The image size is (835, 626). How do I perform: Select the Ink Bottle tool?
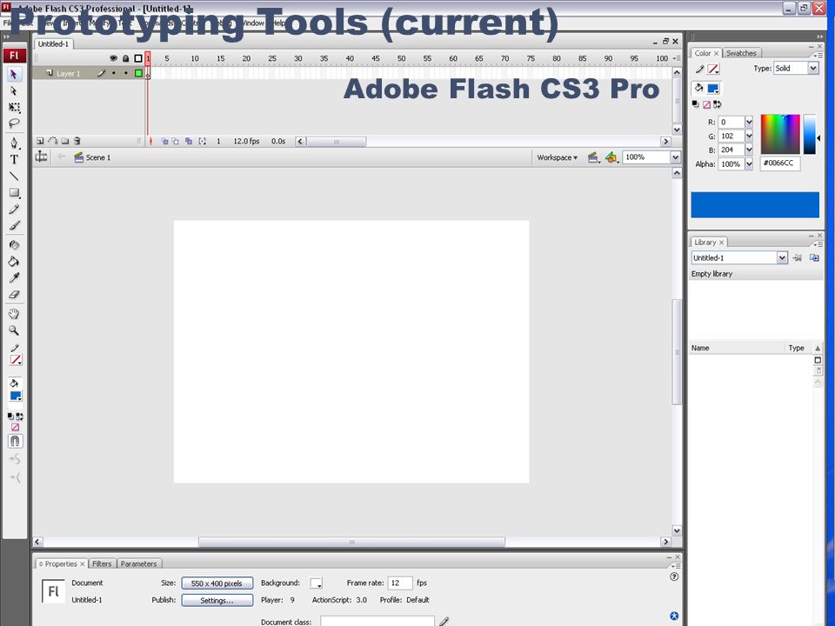(15, 245)
